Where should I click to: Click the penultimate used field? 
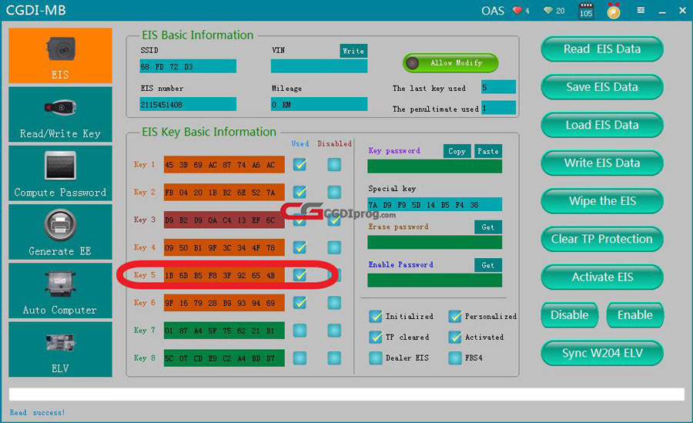click(x=498, y=108)
